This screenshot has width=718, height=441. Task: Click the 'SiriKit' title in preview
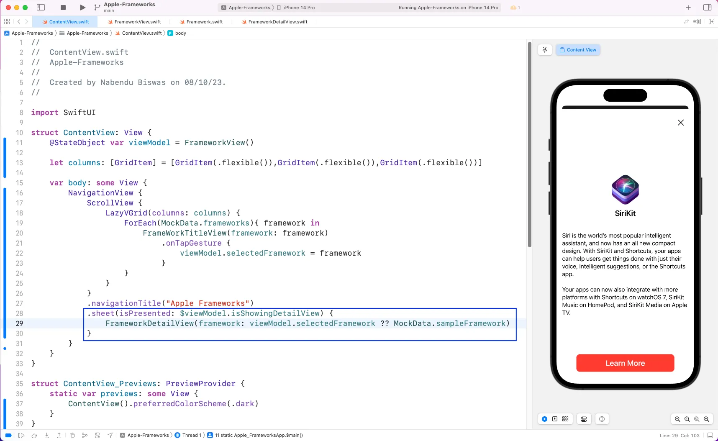625,213
